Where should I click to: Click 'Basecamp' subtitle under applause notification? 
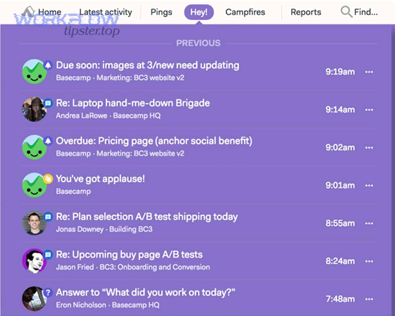click(x=73, y=191)
